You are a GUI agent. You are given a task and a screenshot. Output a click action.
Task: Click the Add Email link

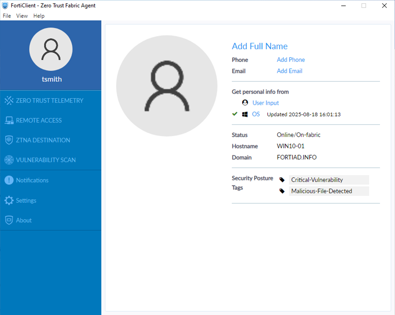click(289, 71)
